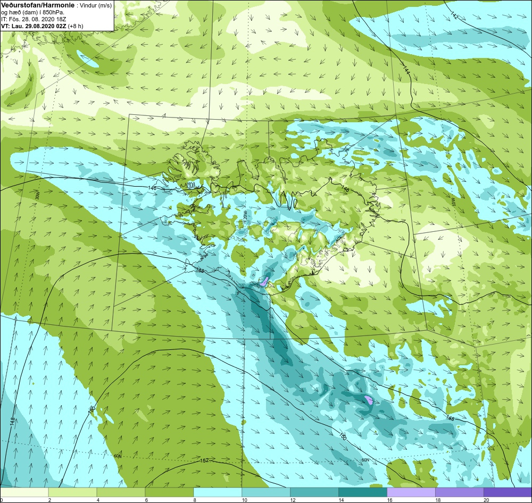Click the 18–20 m/s purple legend swatch
532x503 pixels.
460,492
